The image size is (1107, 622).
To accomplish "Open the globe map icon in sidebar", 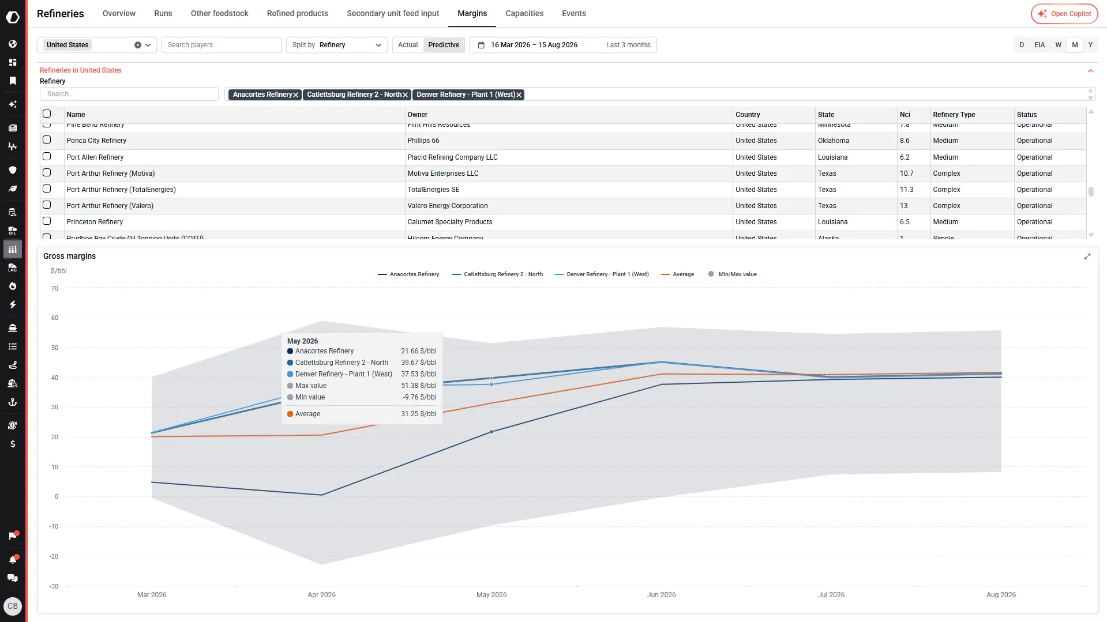I will 13,44.
